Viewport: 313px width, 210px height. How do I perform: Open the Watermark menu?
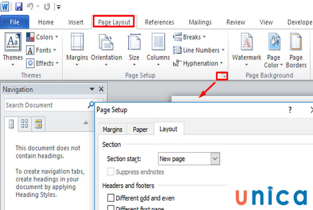(247, 49)
